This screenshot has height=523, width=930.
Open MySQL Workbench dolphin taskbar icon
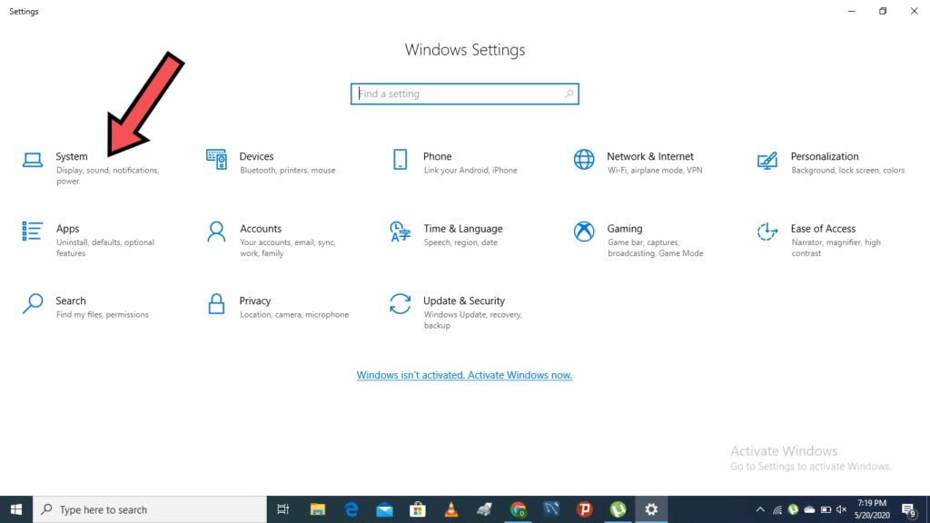point(551,509)
